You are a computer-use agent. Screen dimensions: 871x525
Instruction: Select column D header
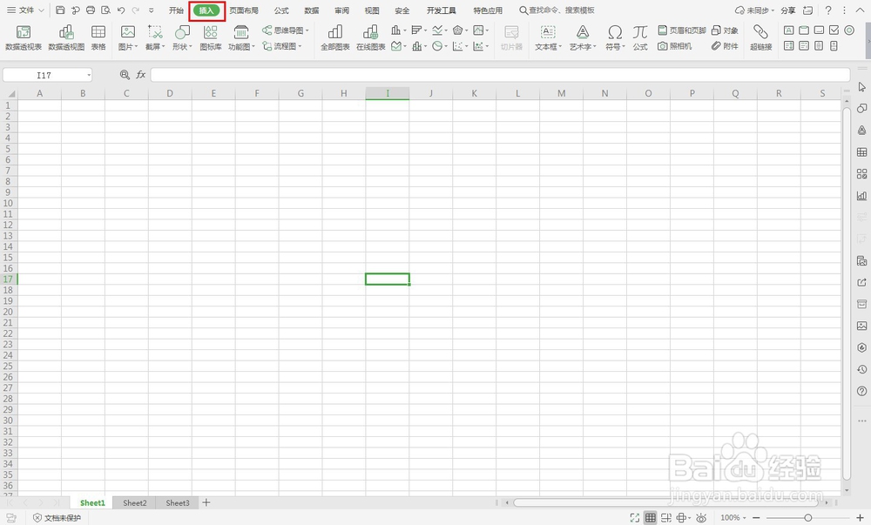coord(170,93)
